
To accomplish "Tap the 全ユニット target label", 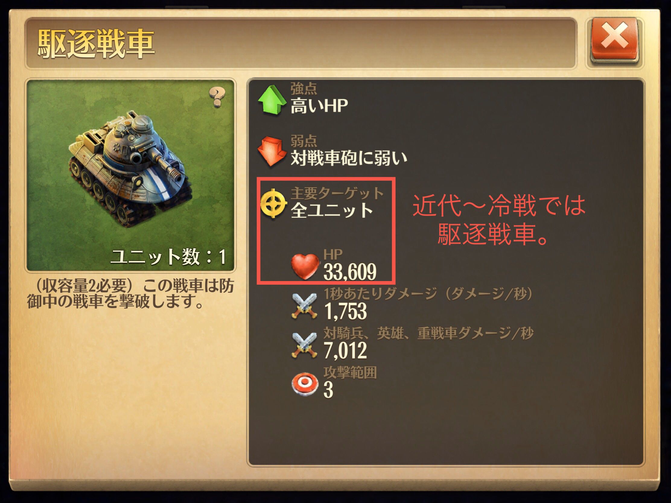I will tap(332, 210).
